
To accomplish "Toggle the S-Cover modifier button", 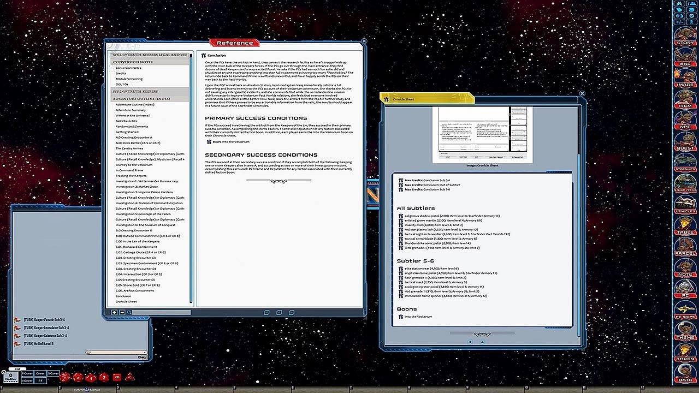I will [x=53, y=373].
